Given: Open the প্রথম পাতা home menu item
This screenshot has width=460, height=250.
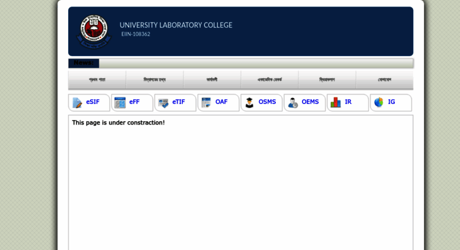Looking at the screenshot, I should point(97,80).
